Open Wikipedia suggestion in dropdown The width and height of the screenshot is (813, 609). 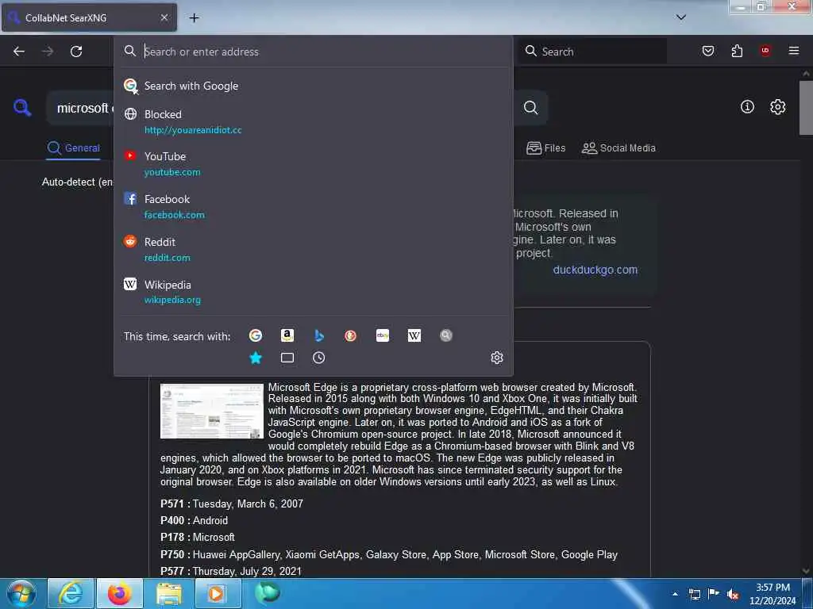click(314, 292)
